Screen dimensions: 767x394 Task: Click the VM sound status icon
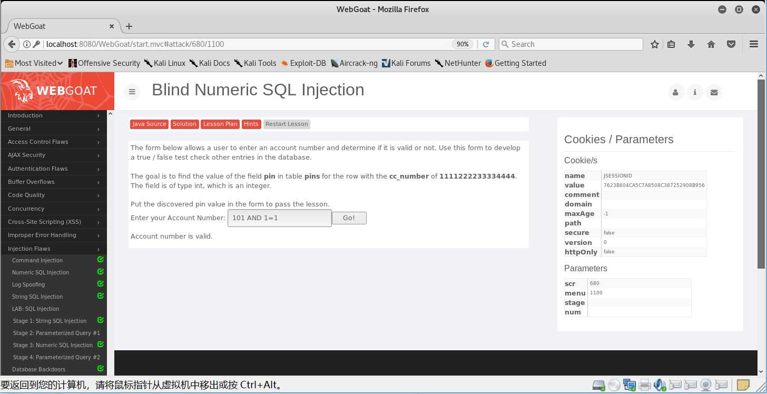660,385
